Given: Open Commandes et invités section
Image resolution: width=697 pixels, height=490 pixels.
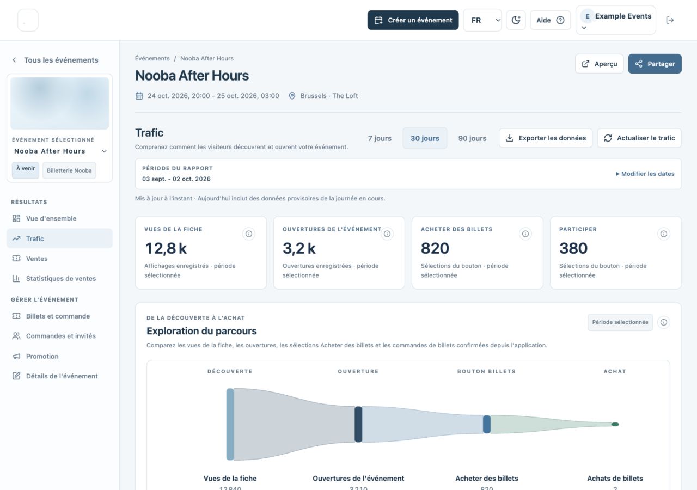Looking at the screenshot, I should pyautogui.click(x=60, y=336).
